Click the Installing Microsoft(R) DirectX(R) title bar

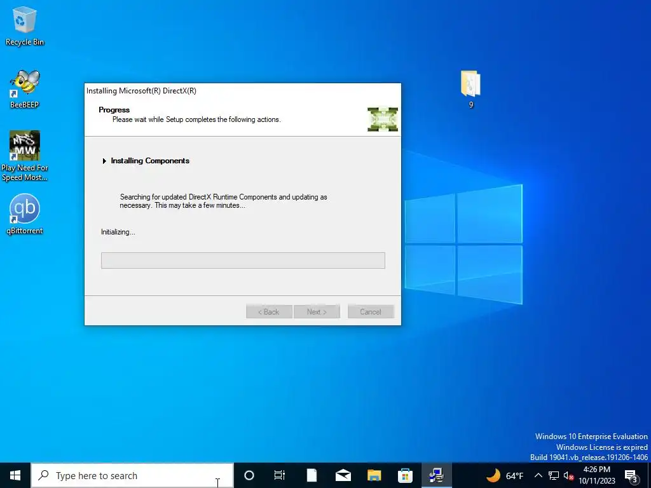click(242, 91)
